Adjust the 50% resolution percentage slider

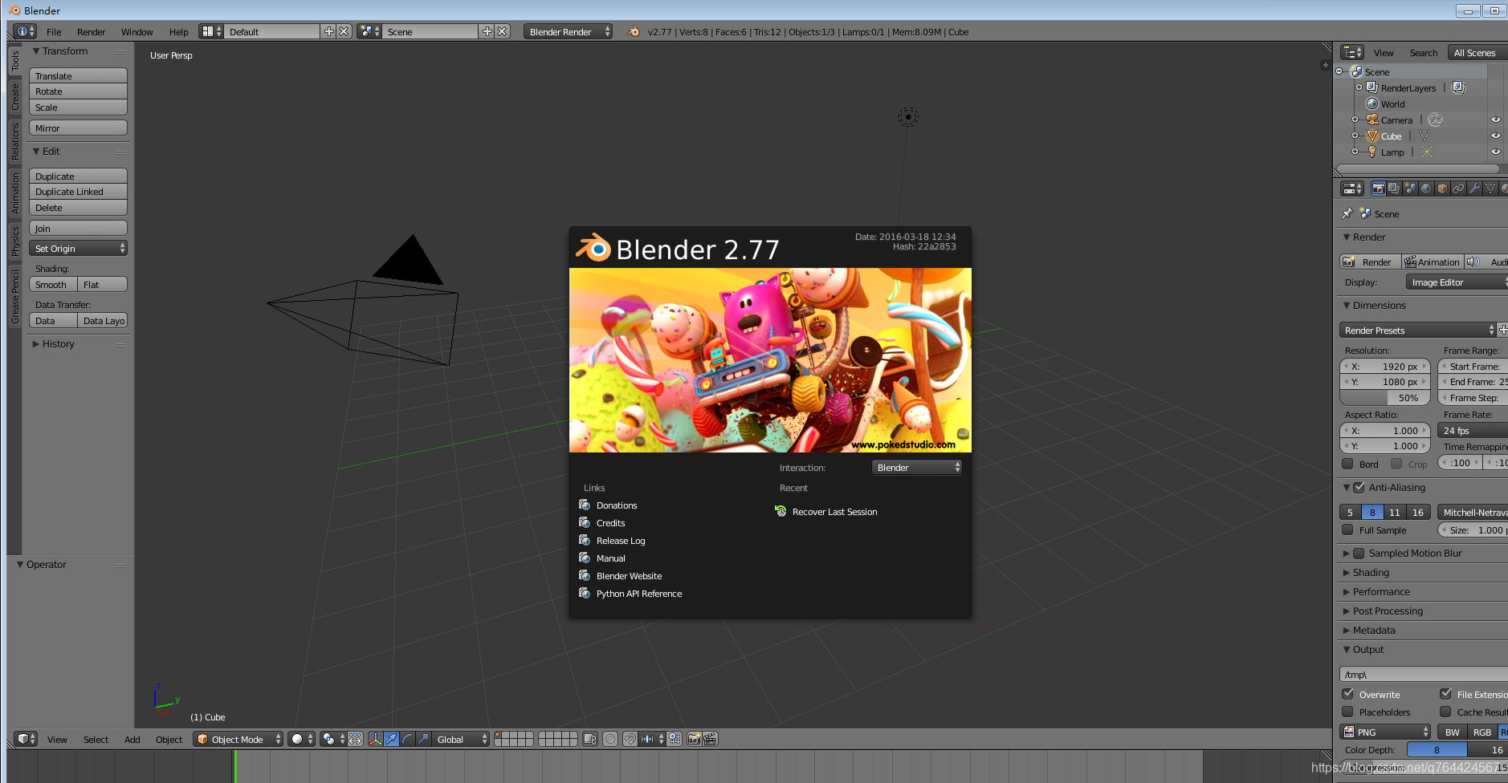1385,397
